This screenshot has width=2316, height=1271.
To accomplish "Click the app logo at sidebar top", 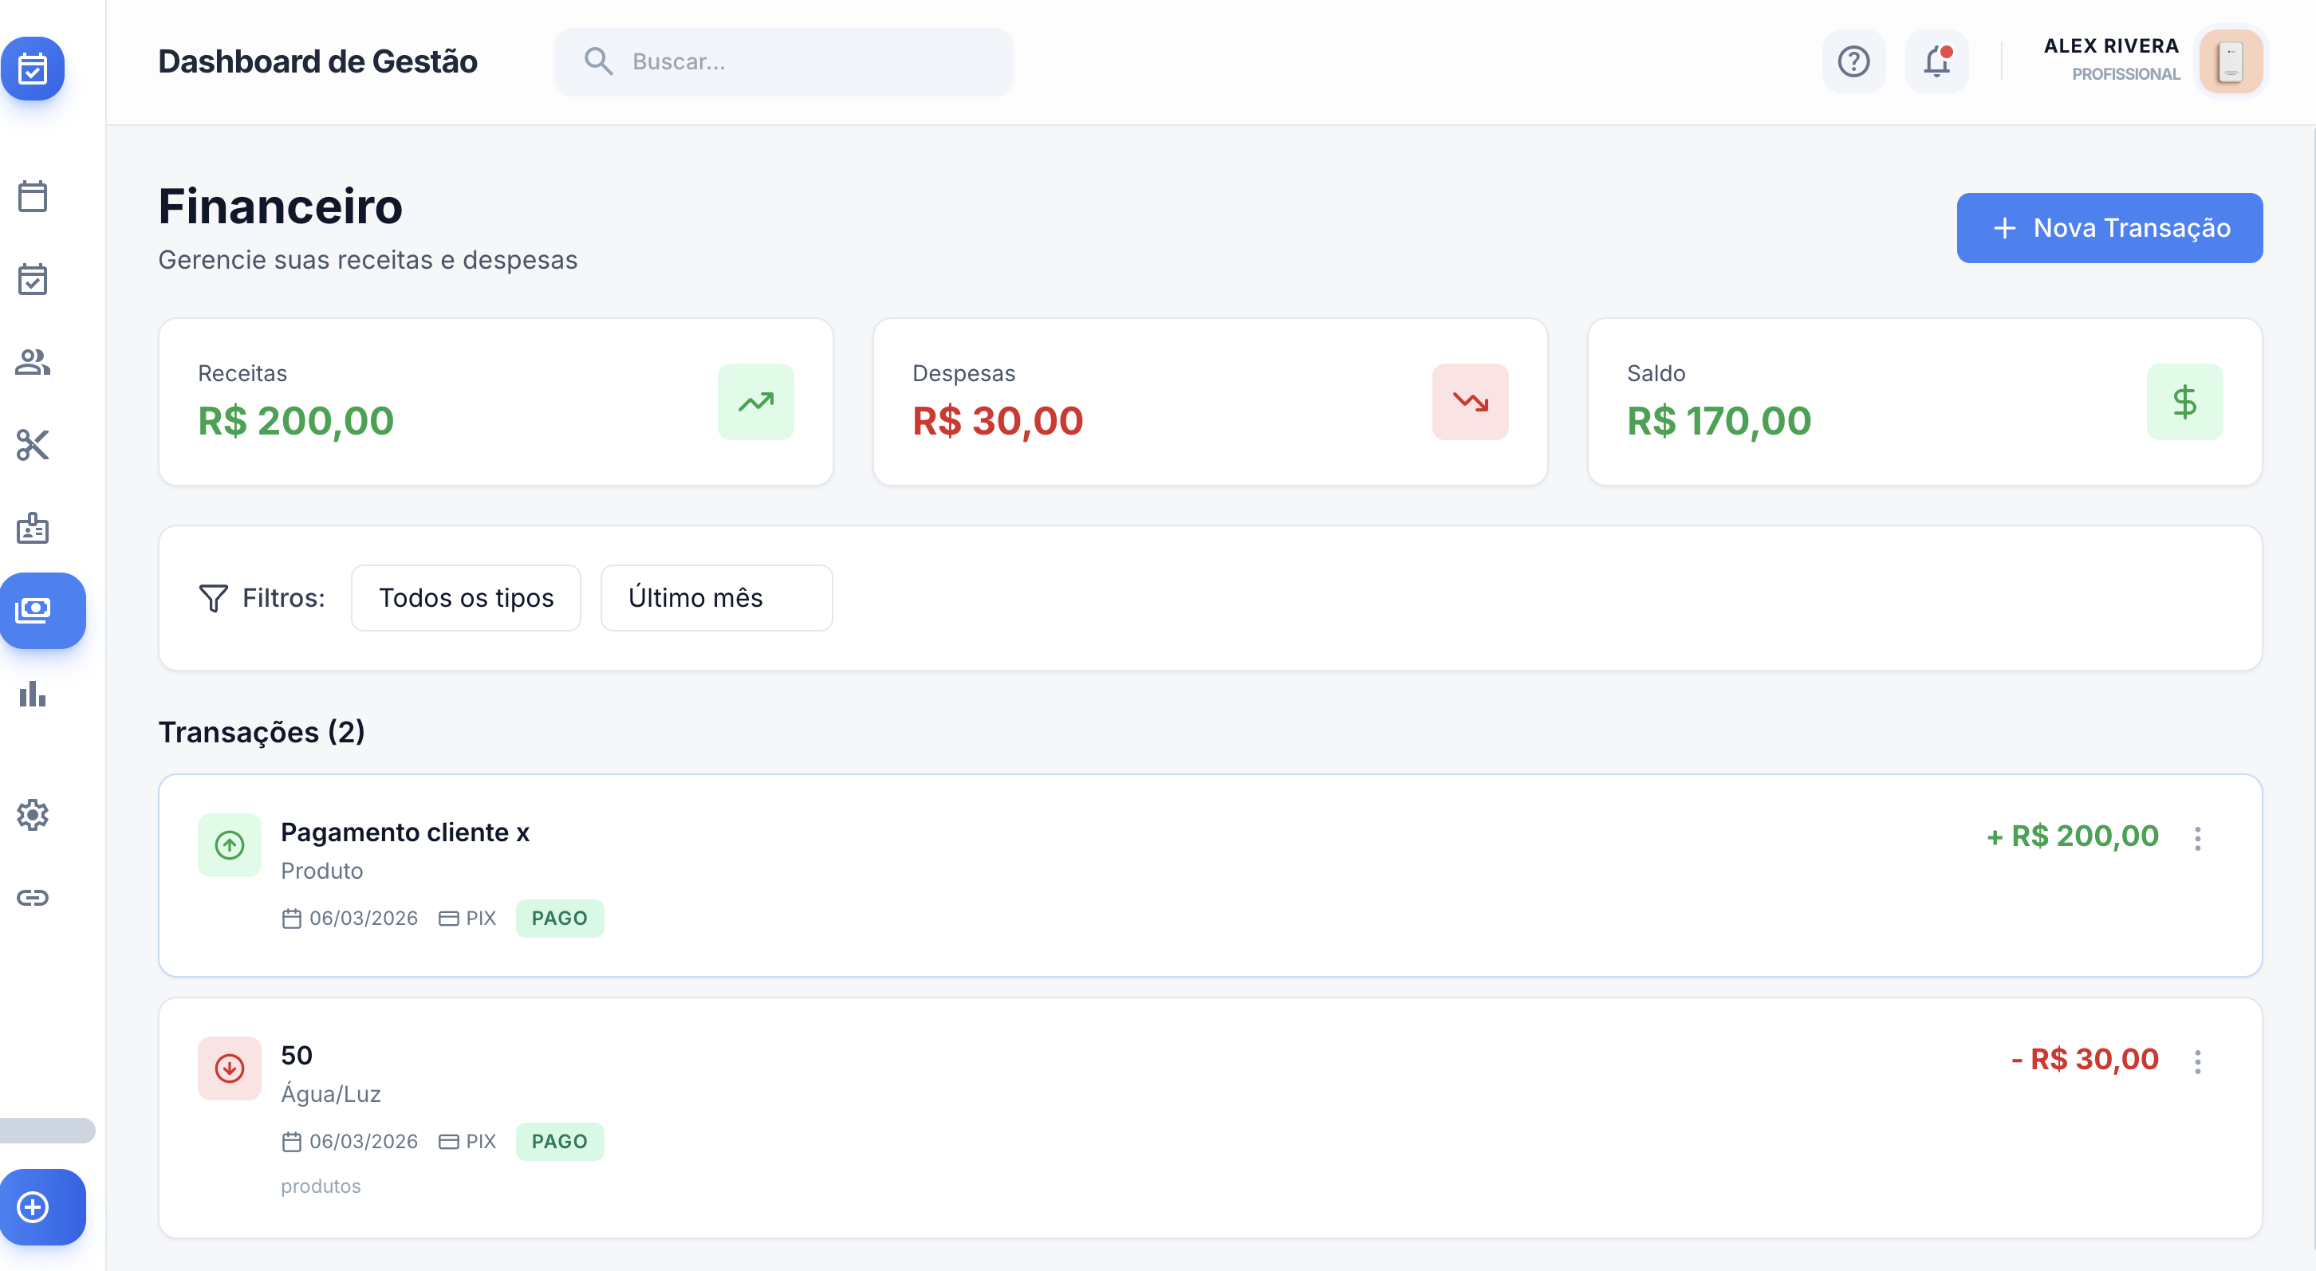I will [33, 69].
